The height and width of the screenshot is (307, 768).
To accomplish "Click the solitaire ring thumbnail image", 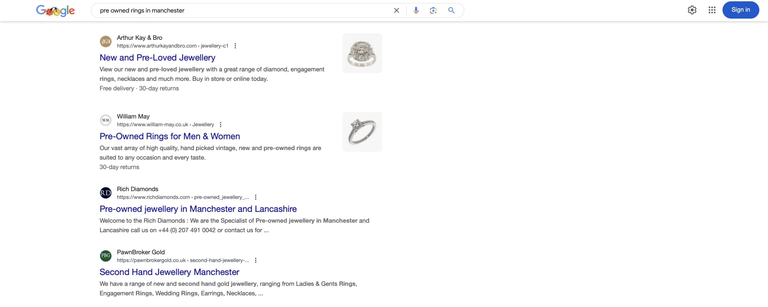I will tap(362, 131).
